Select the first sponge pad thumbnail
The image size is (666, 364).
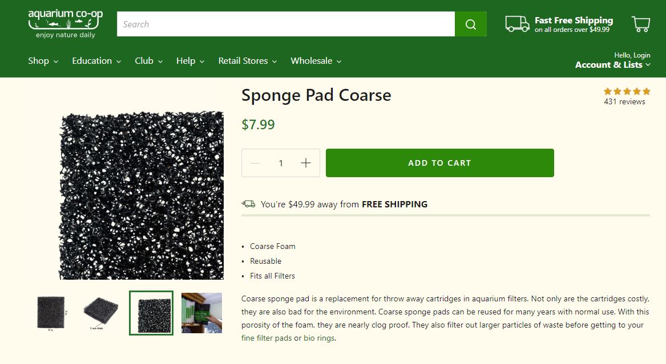(51, 312)
